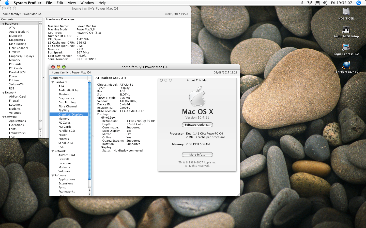Select the Logic Express 7.2 desktop icon
The height and width of the screenshot is (228, 366).
pos(346,47)
